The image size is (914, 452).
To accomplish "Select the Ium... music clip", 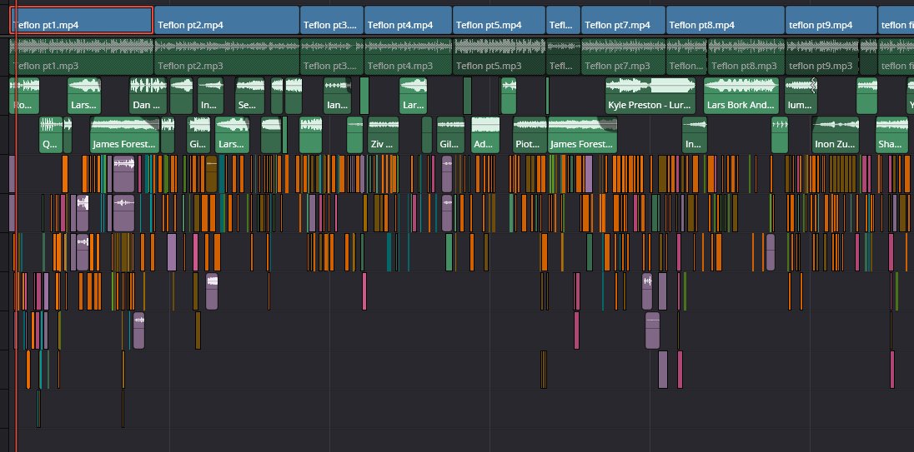I will pyautogui.click(x=801, y=96).
